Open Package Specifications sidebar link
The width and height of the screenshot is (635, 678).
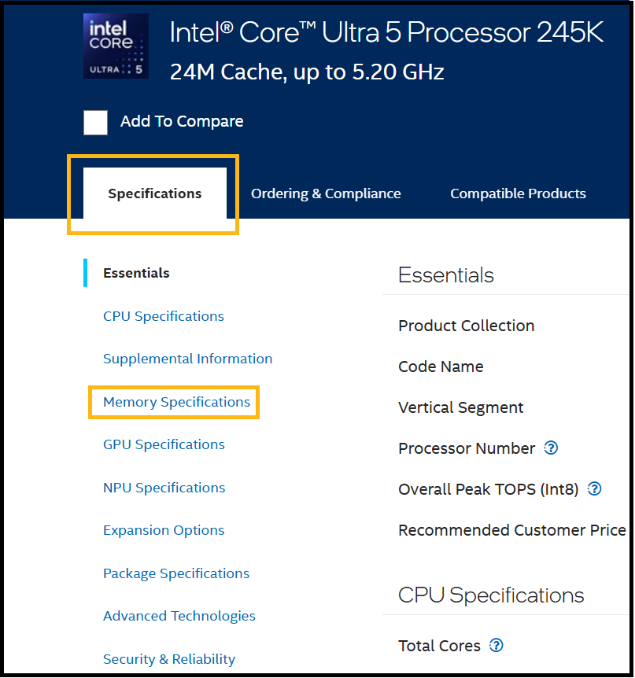click(x=176, y=573)
